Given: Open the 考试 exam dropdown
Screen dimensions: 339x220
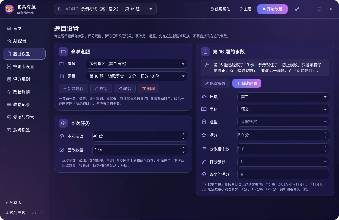Looking at the screenshot, I should 136,64.
